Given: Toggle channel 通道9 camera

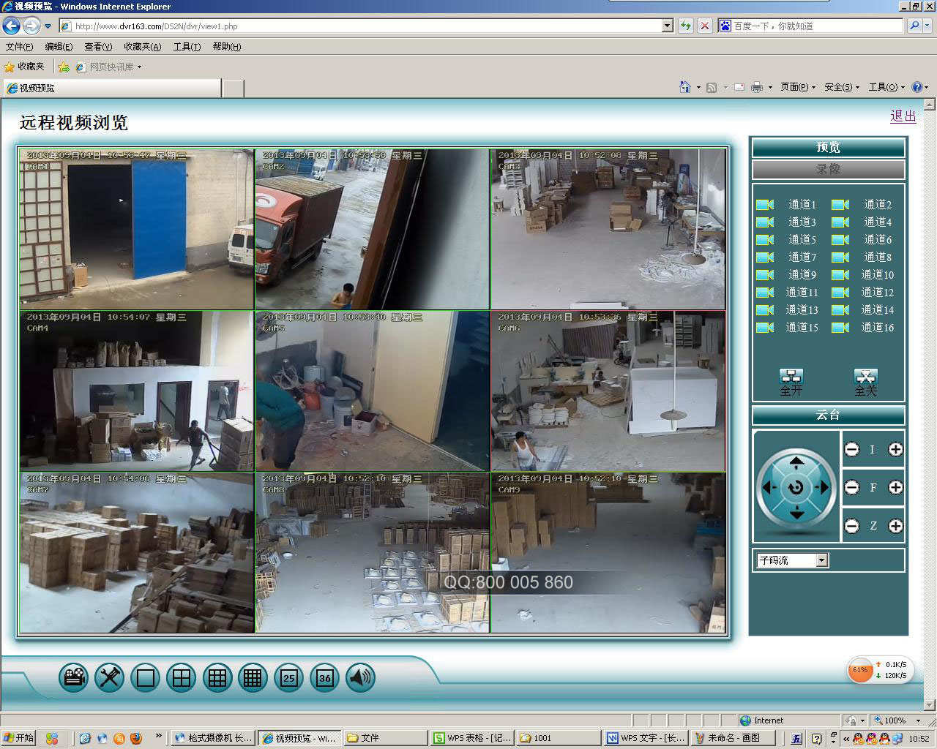Looking at the screenshot, I should (x=765, y=275).
